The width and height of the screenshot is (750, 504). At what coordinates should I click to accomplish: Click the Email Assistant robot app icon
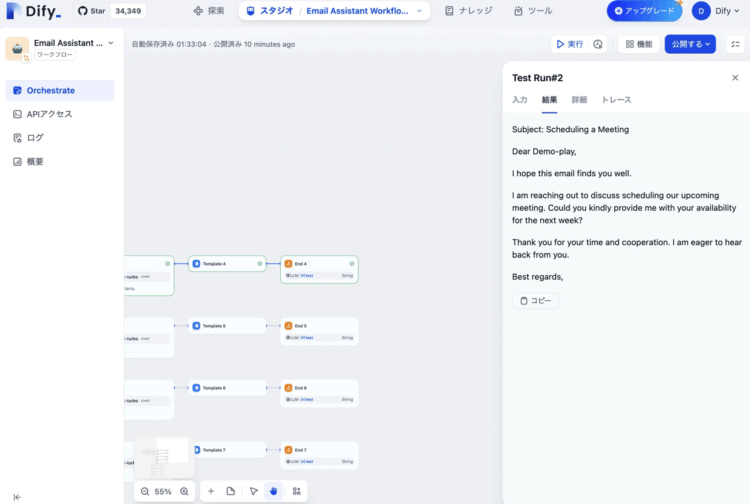[x=18, y=49]
